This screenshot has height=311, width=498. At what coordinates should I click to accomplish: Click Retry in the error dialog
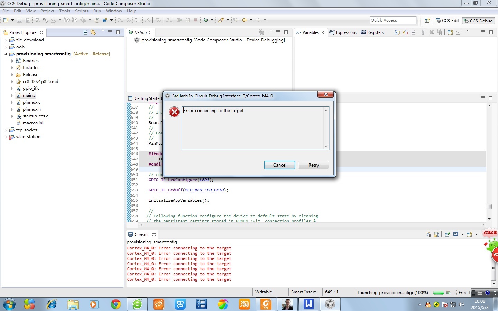point(314,165)
